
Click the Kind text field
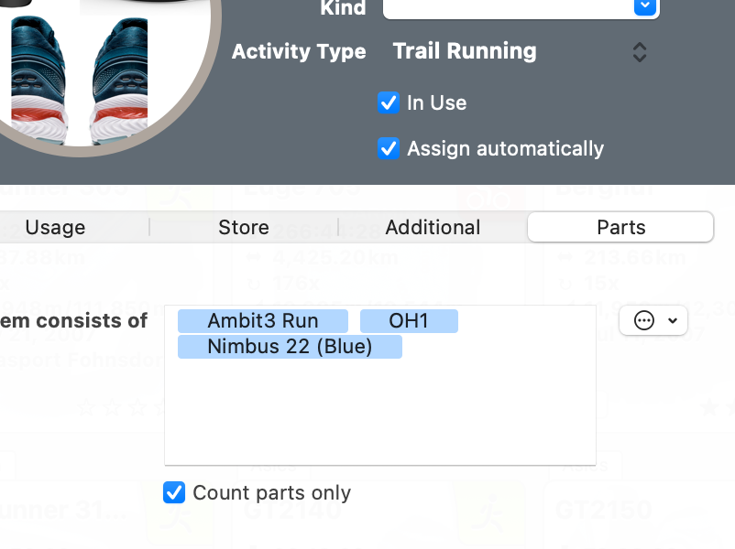pos(508,7)
